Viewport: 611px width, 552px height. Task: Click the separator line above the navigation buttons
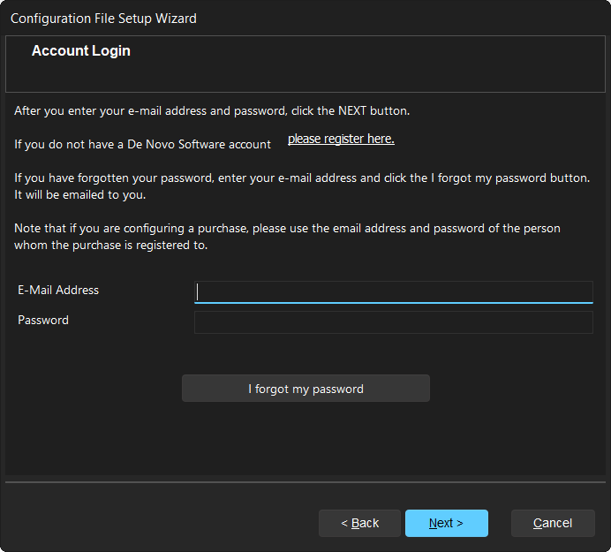click(x=305, y=482)
